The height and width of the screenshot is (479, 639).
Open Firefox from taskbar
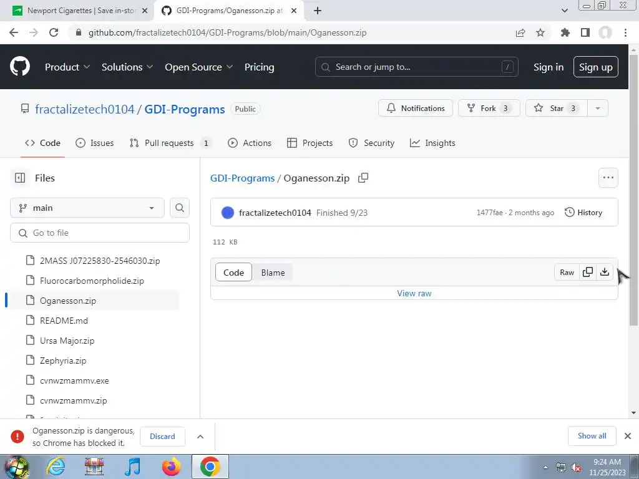171,467
